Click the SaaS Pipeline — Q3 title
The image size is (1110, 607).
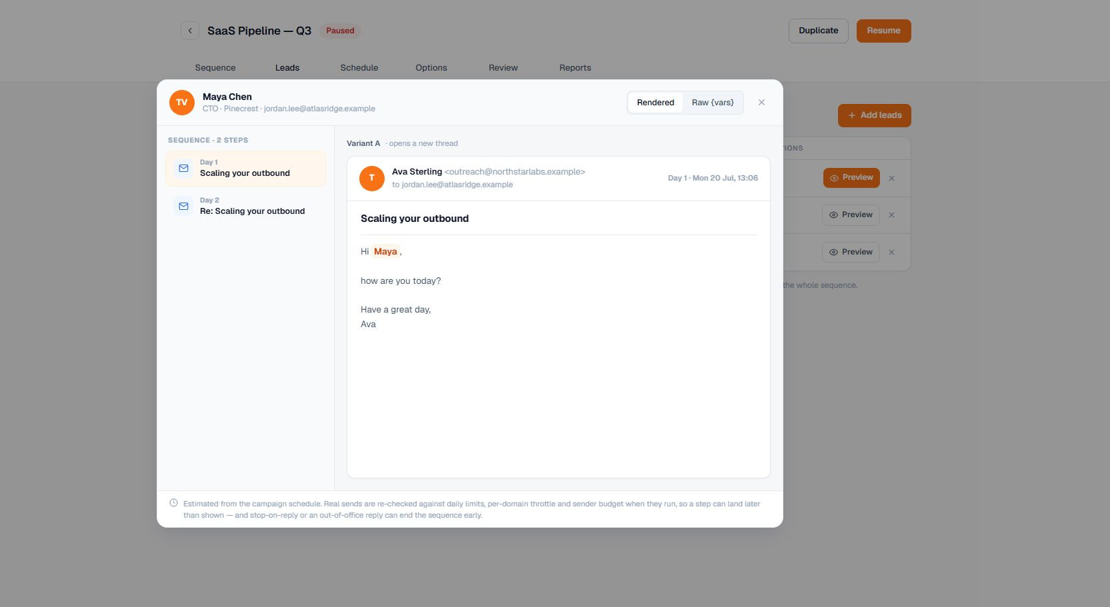pos(259,31)
